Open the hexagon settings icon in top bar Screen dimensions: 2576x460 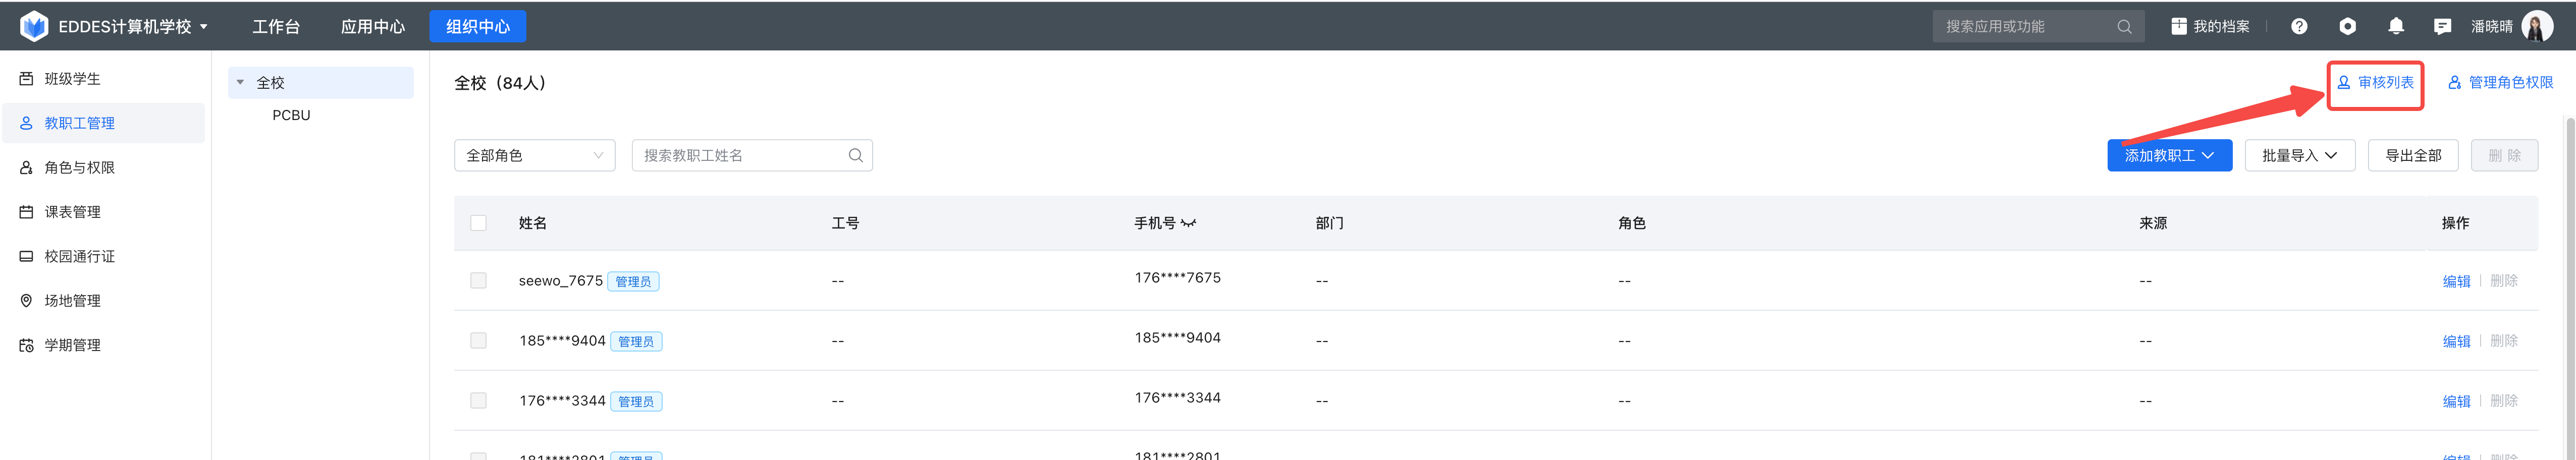pos(2347,27)
